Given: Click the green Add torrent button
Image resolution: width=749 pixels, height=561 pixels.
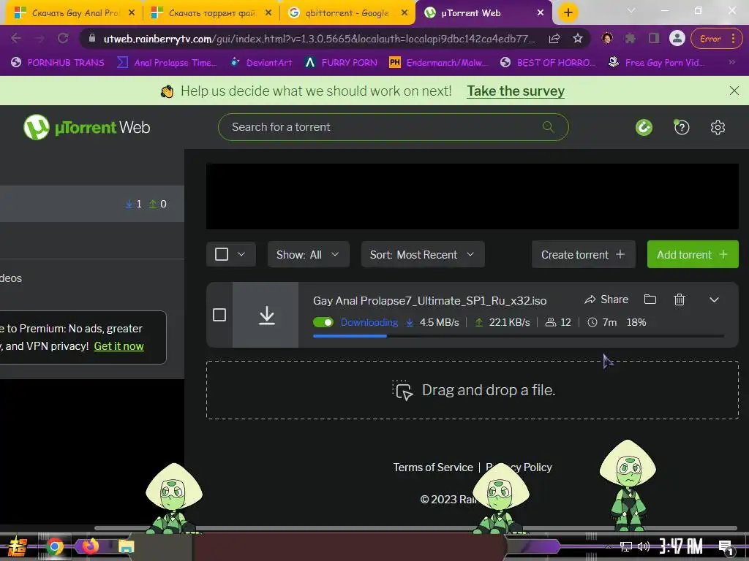Looking at the screenshot, I should point(693,254).
